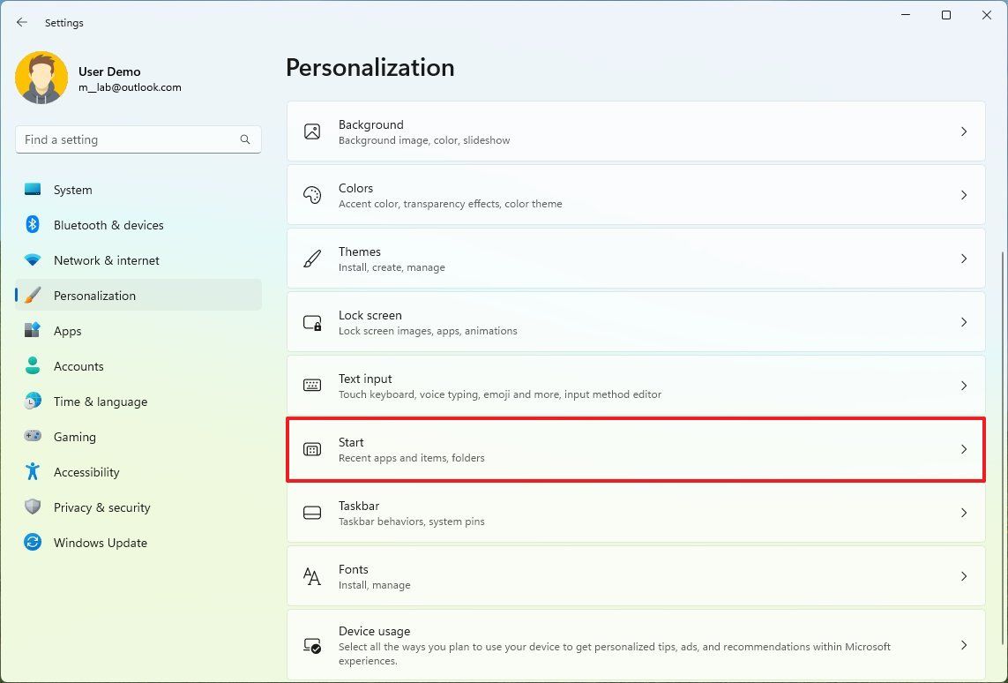Click the Lock screen icon
Screen dimensions: 1008x683
click(x=311, y=321)
